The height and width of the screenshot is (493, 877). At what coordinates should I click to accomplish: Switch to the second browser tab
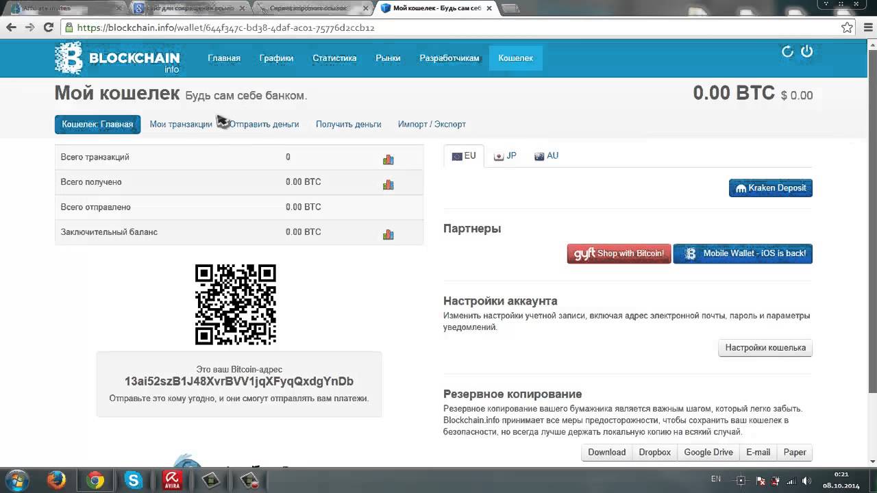189,8
